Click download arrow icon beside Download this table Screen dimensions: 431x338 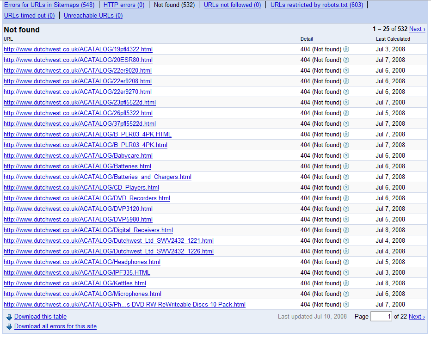[9, 317]
